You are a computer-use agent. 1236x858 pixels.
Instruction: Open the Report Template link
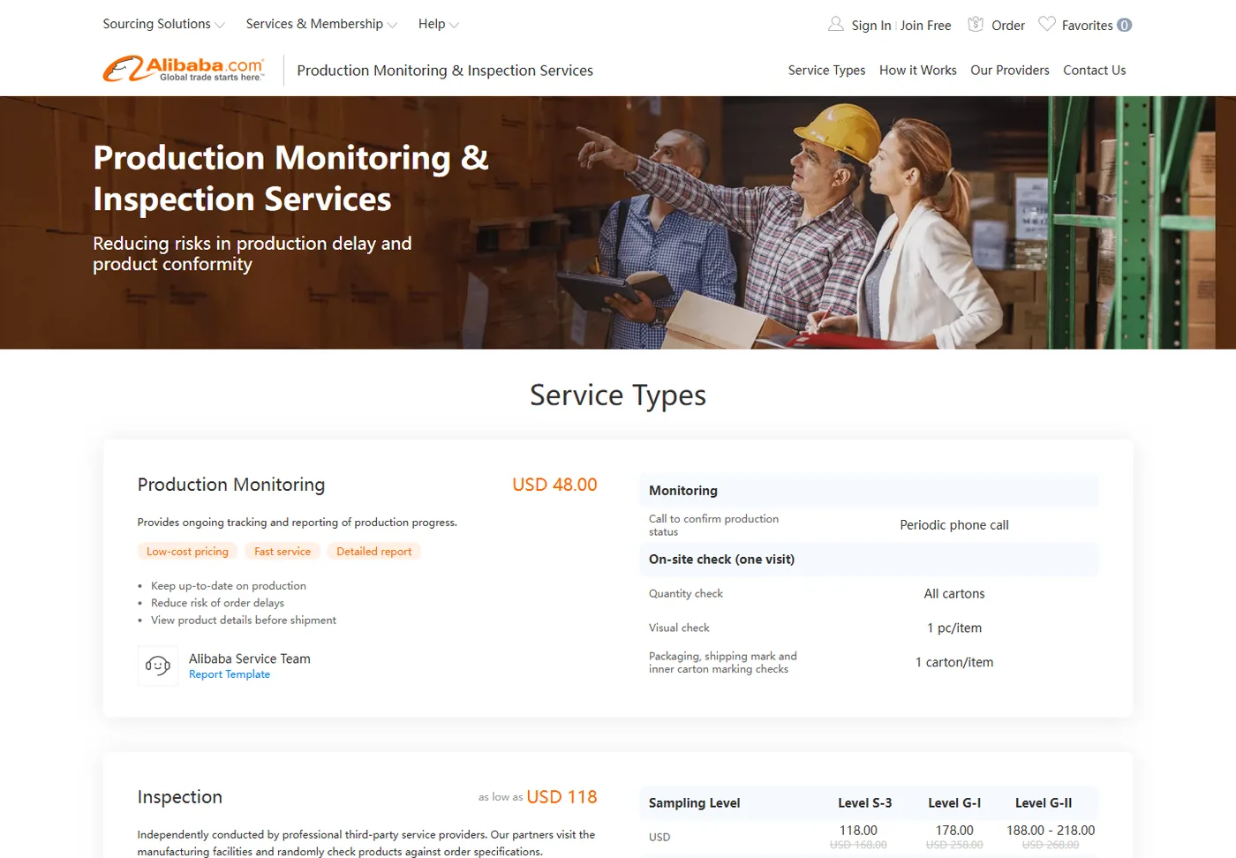point(230,674)
